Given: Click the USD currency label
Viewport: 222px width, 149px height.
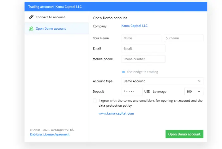Looking at the screenshot, I should [147, 92].
